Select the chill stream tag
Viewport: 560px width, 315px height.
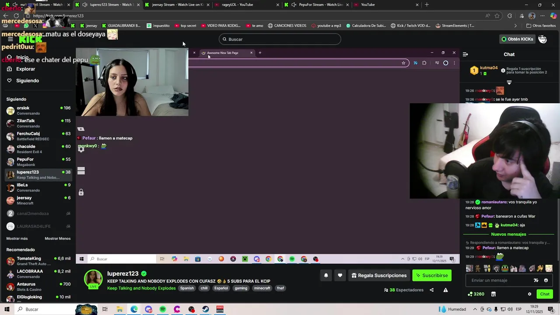[x=204, y=288]
